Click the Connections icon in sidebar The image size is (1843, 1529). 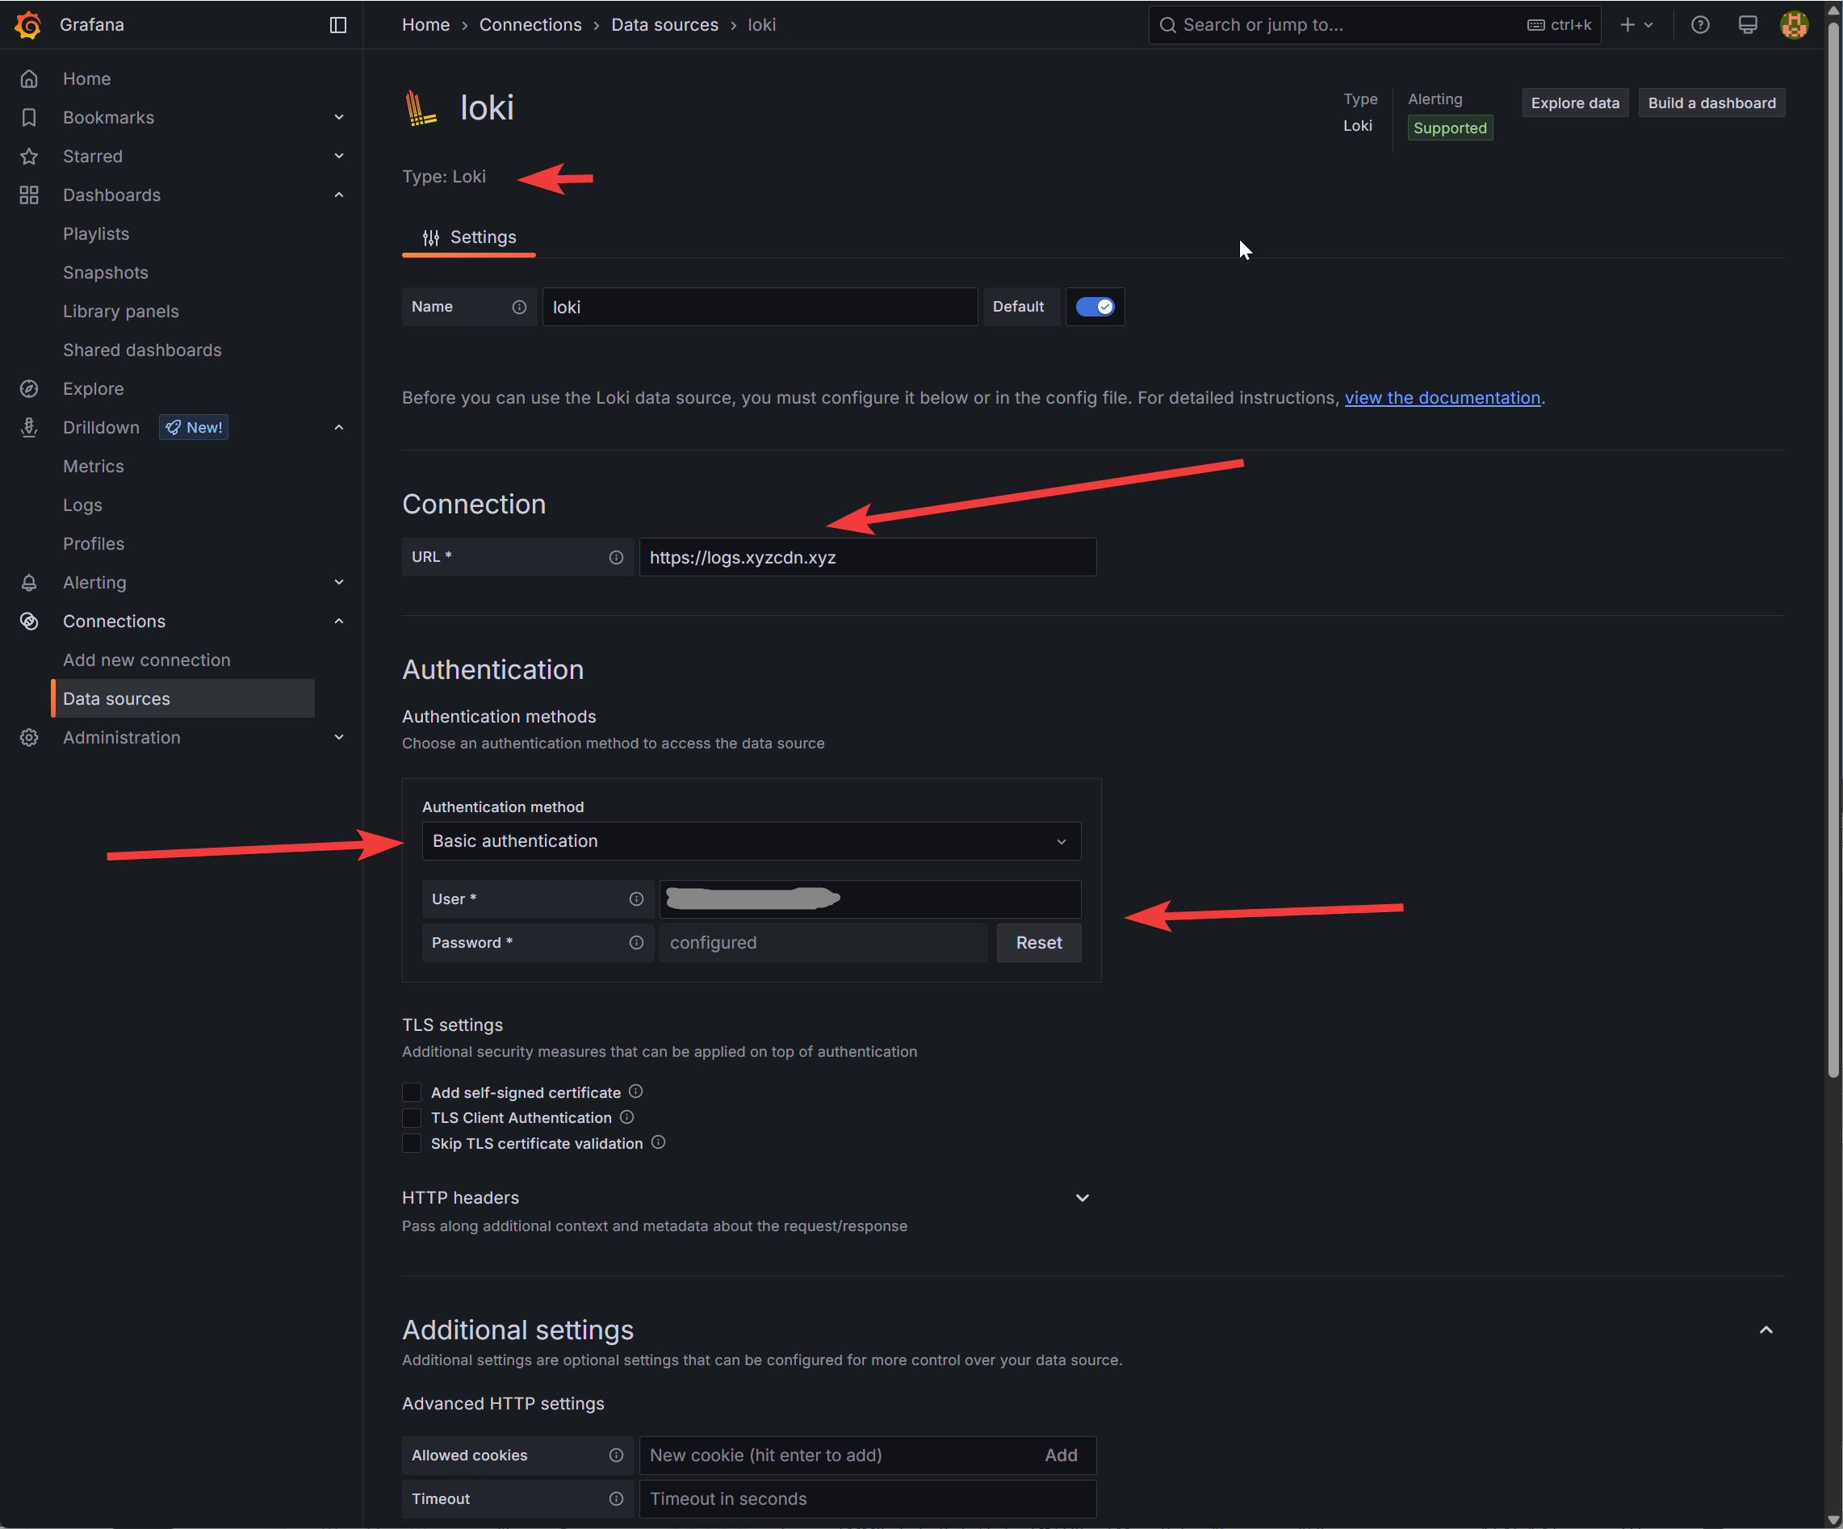(29, 622)
